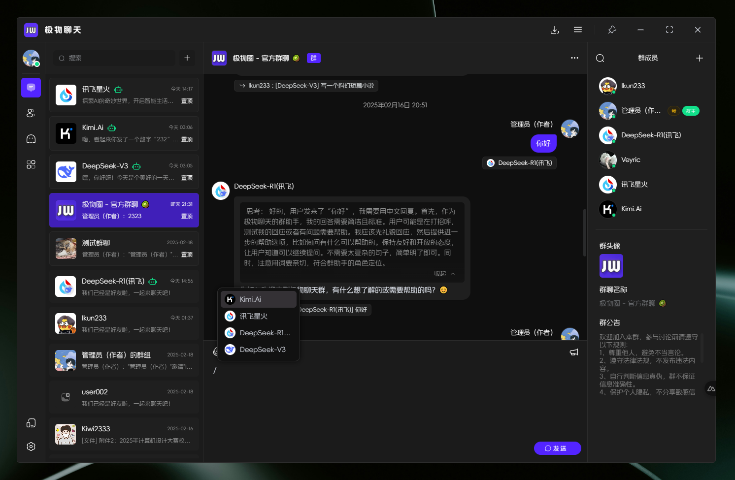Select the 极物圈 - 官方群聊 conversation
This screenshot has height=480, width=735.
tap(124, 210)
